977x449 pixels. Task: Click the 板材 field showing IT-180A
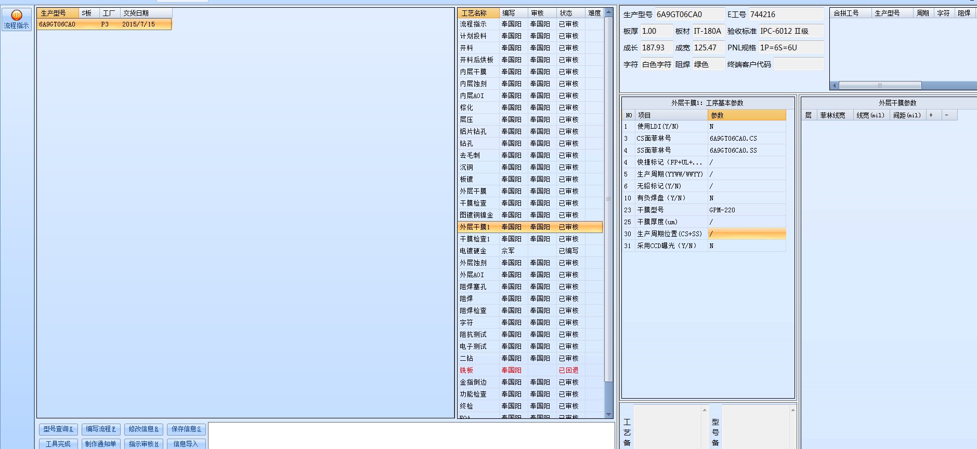(708, 31)
